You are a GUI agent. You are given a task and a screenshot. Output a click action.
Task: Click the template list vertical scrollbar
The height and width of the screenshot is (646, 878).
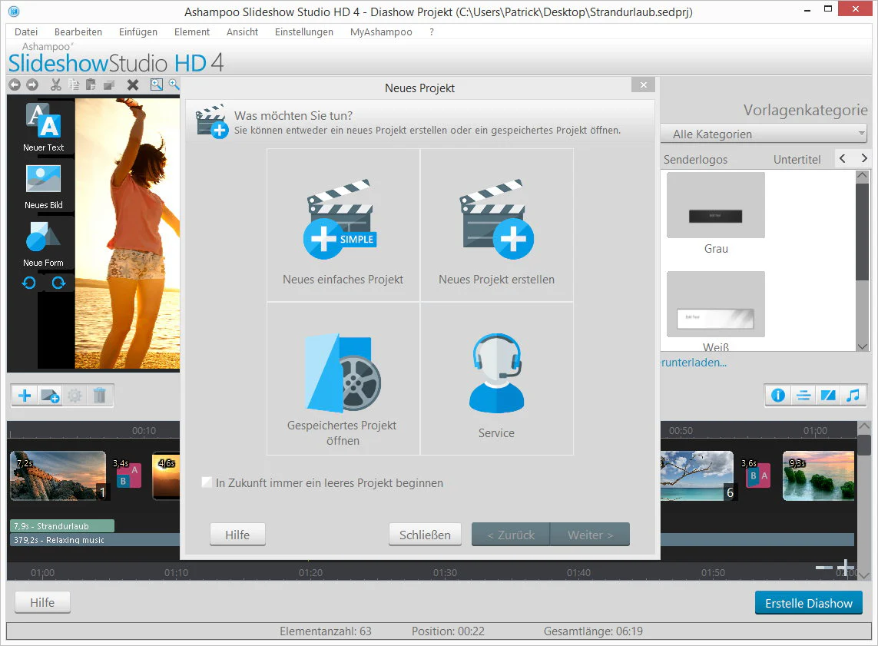point(863,231)
